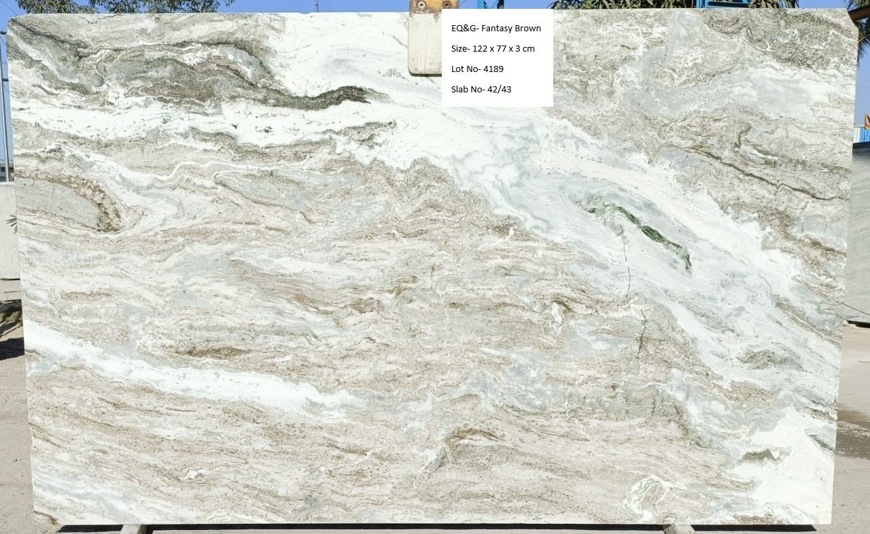Select the 'Size- 122 x 77 x 3 cm' line
Image resolution: width=870 pixels, height=534 pixels.
[493, 49]
